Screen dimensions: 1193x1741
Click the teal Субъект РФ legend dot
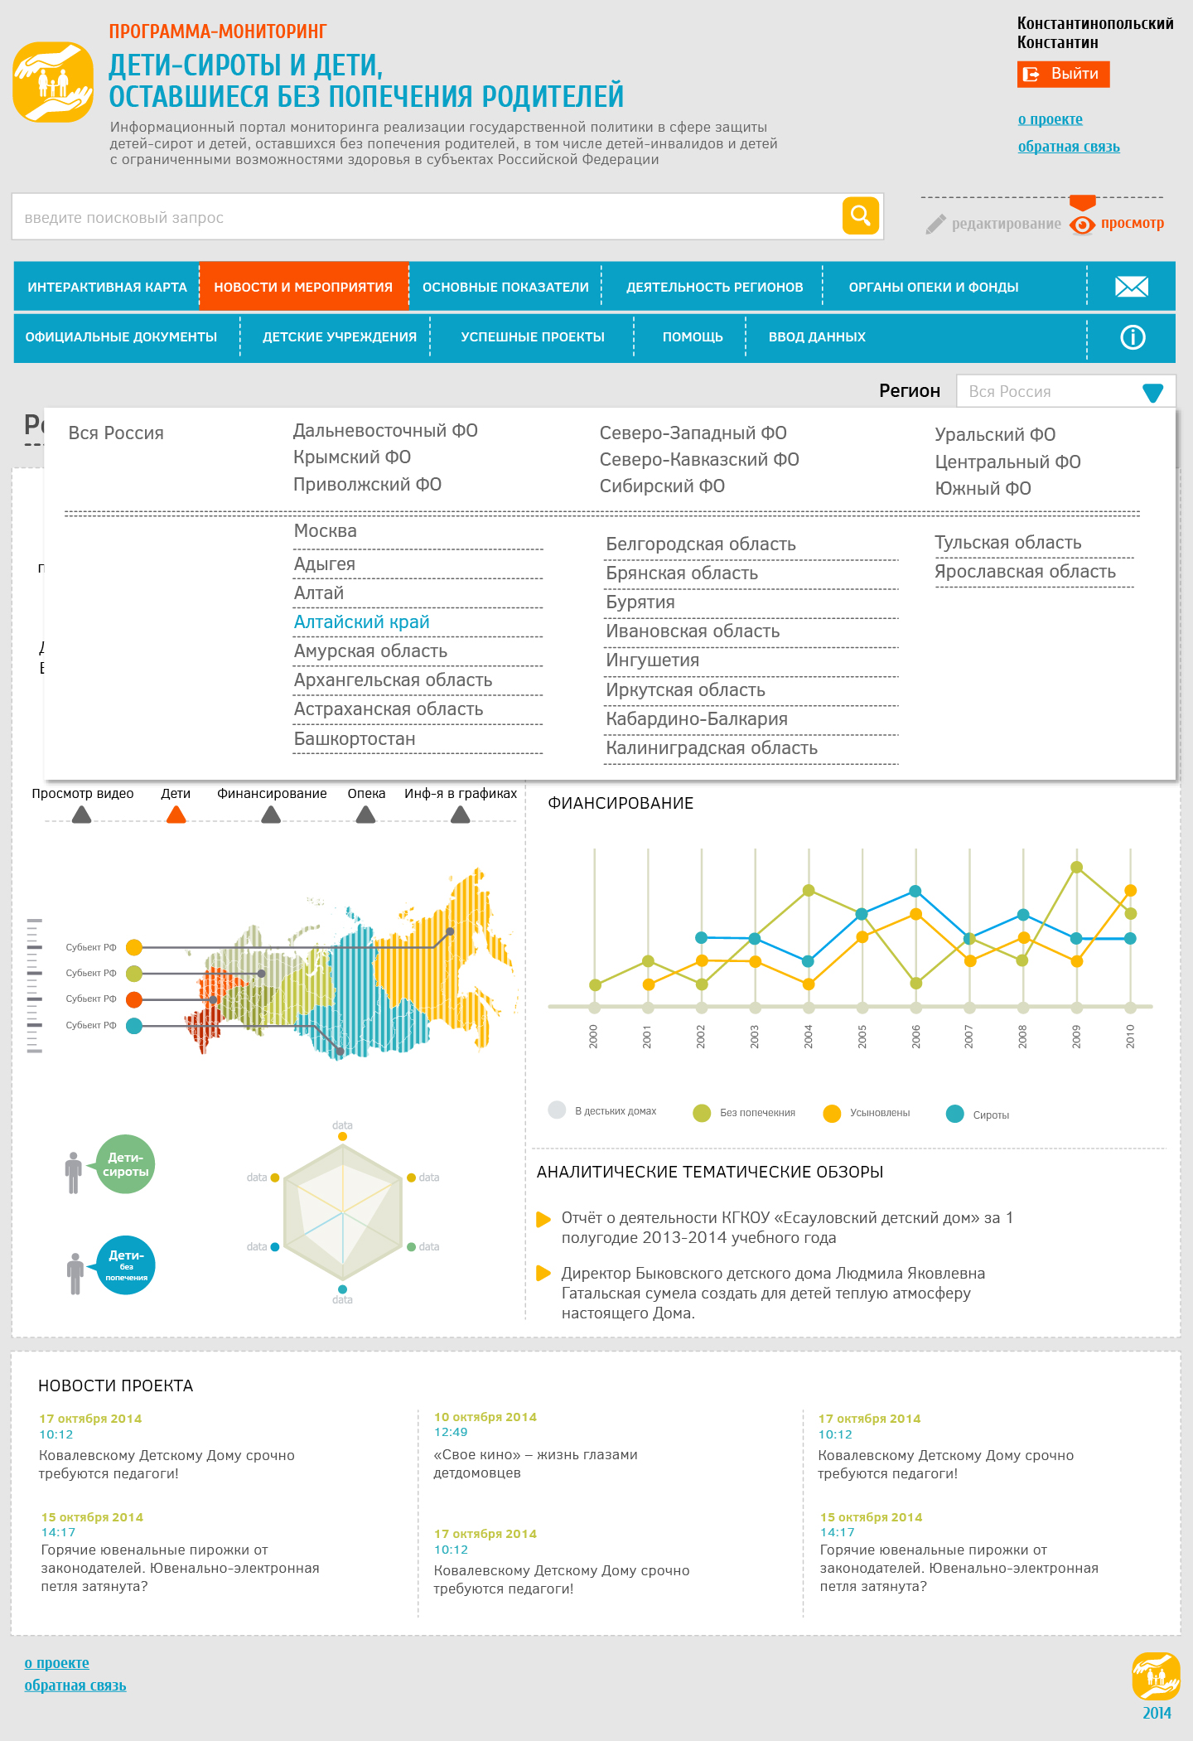point(134,1026)
